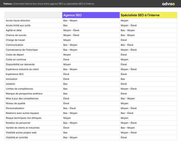This screenshot has width=181, height=144.
Task: Click the 'Charge de travail' row label
Action: pos(15,40)
